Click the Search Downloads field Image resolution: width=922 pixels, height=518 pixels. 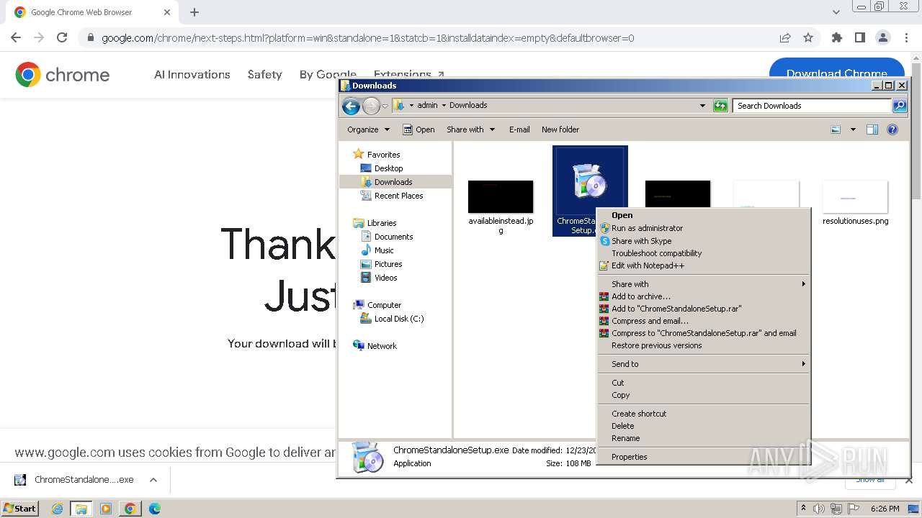pos(812,106)
